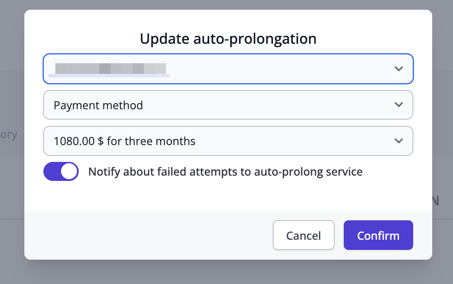This screenshot has width=453, height=284.
Task: Click the Payment method placeholder text
Action: (x=98, y=105)
